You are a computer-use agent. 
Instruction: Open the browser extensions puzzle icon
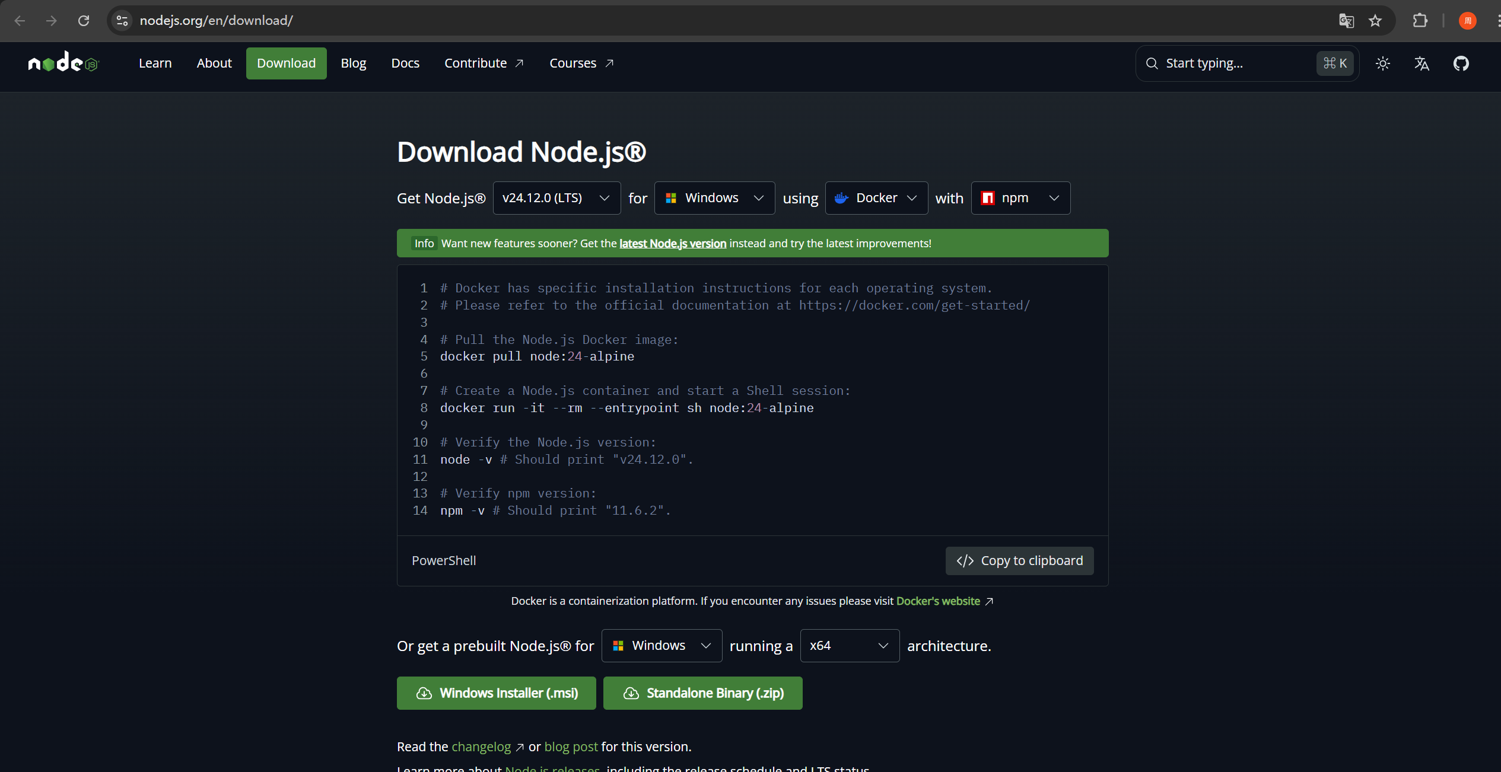[x=1420, y=21]
